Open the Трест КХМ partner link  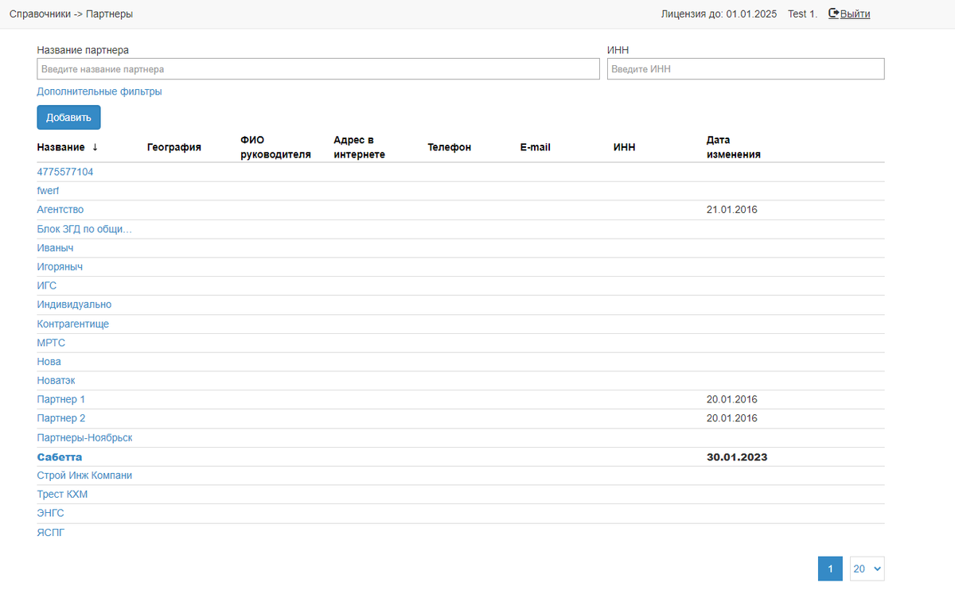click(x=62, y=495)
